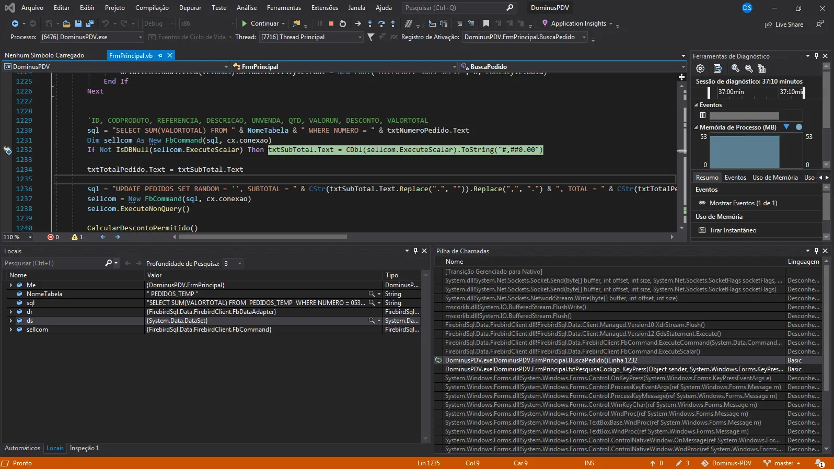
Task: Click the Step Into arrow icon
Action: pos(370,24)
